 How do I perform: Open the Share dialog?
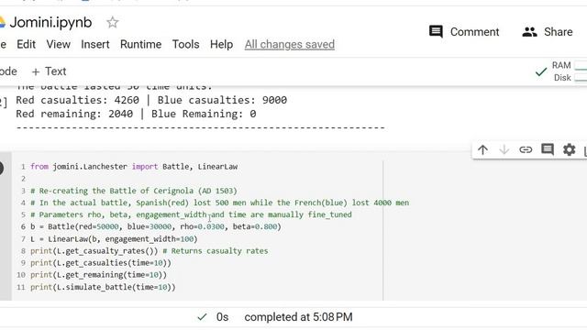(x=548, y=32)
